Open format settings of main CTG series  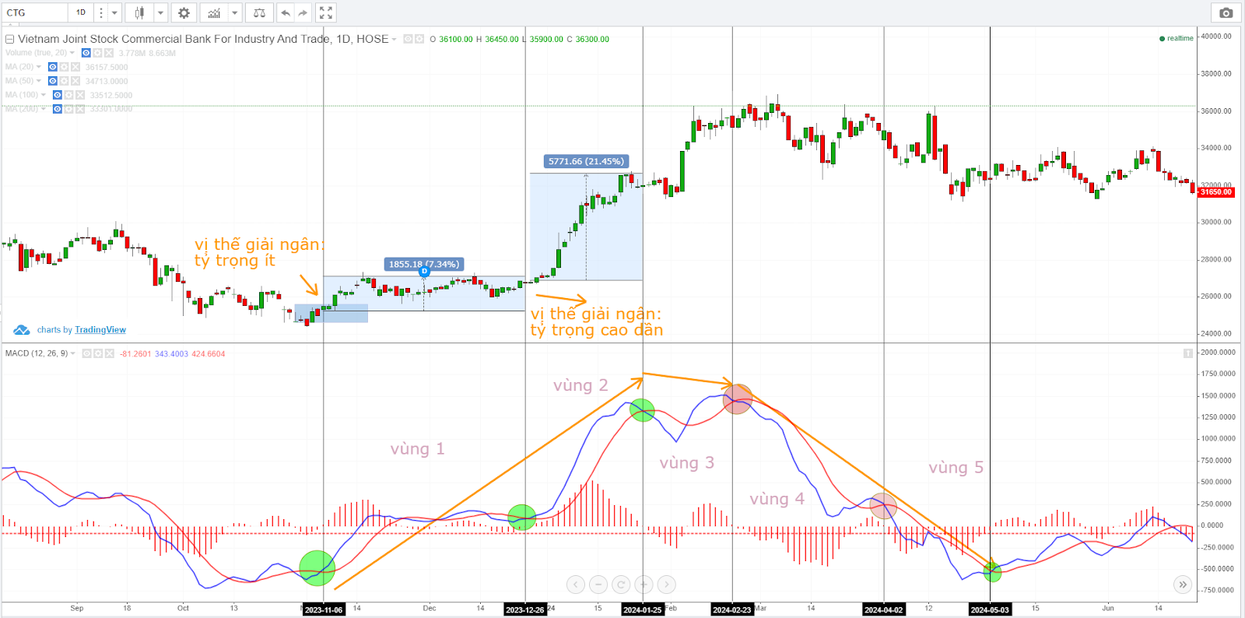pos(419,39)
